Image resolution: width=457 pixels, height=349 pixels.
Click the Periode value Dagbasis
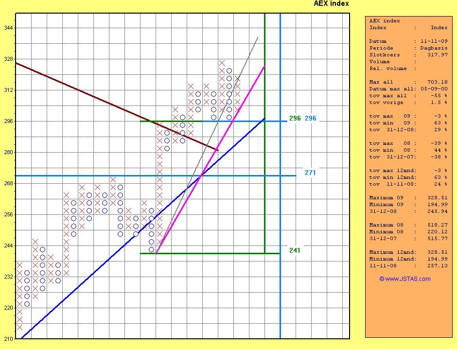434,48
